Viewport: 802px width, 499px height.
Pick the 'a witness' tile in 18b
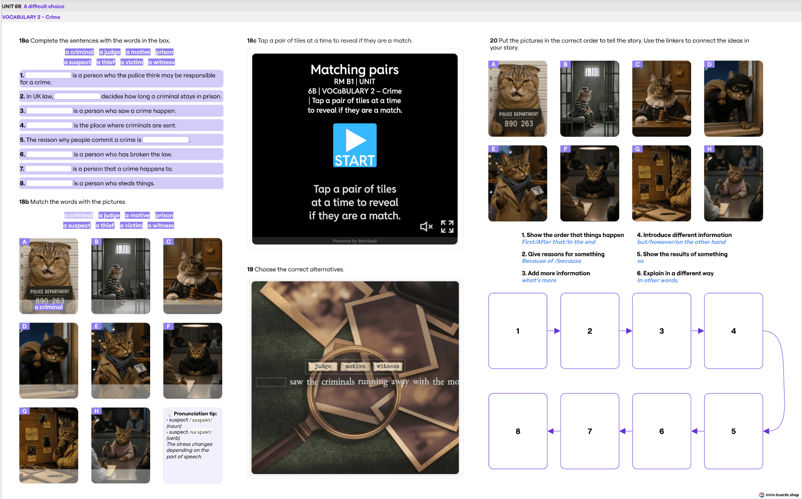[161, 225]
